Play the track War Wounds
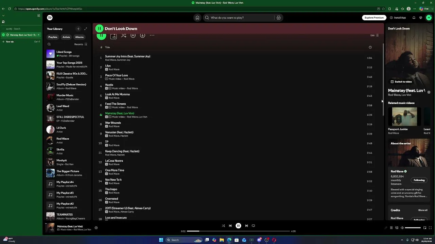Screen dimensions: 435x244 [113, 123]
